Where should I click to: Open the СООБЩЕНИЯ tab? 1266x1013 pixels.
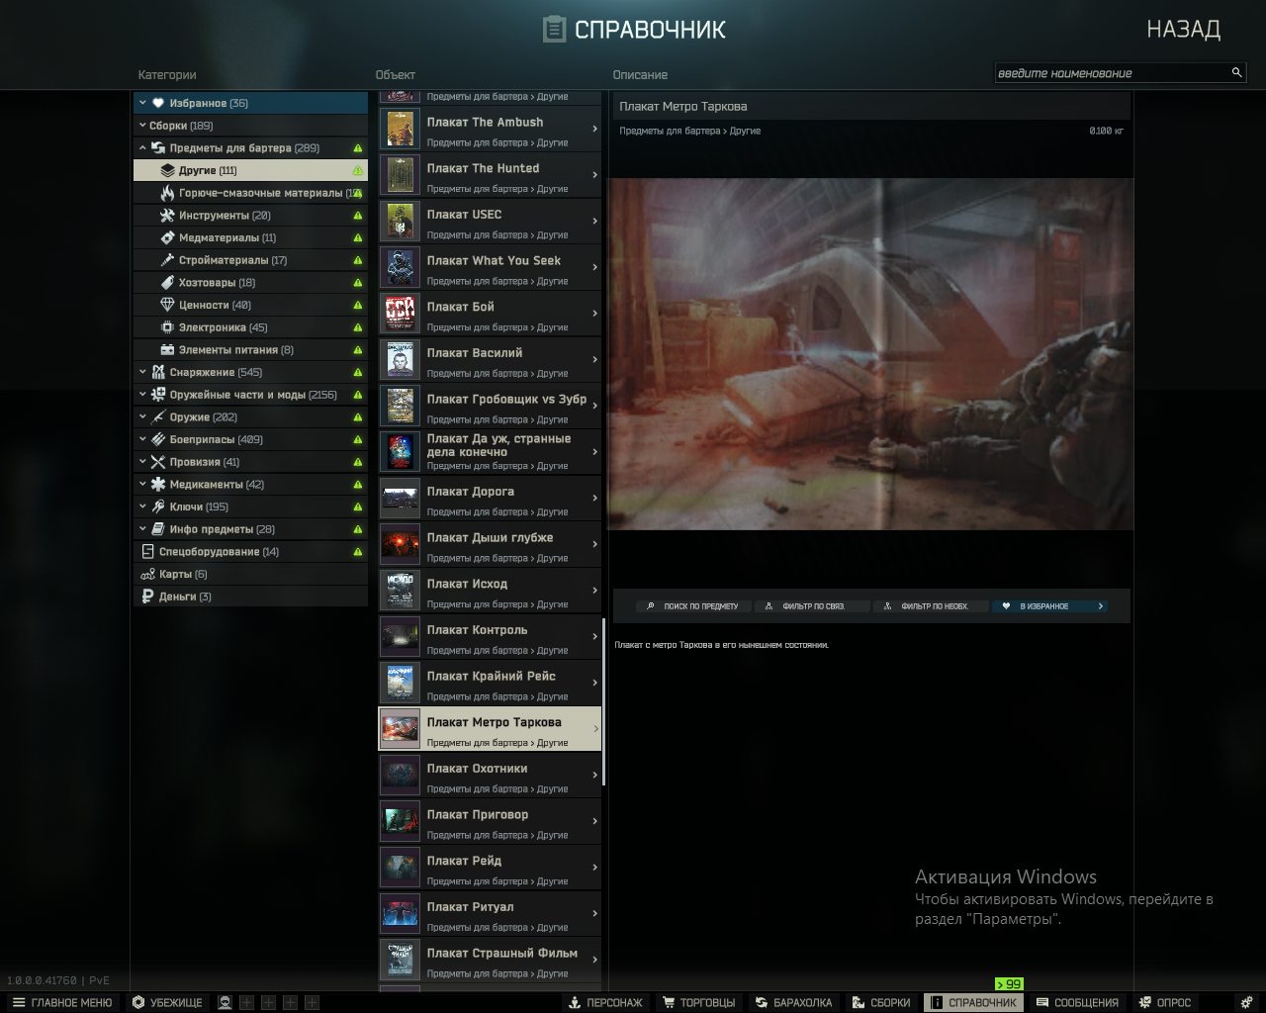[1076, 1002]
